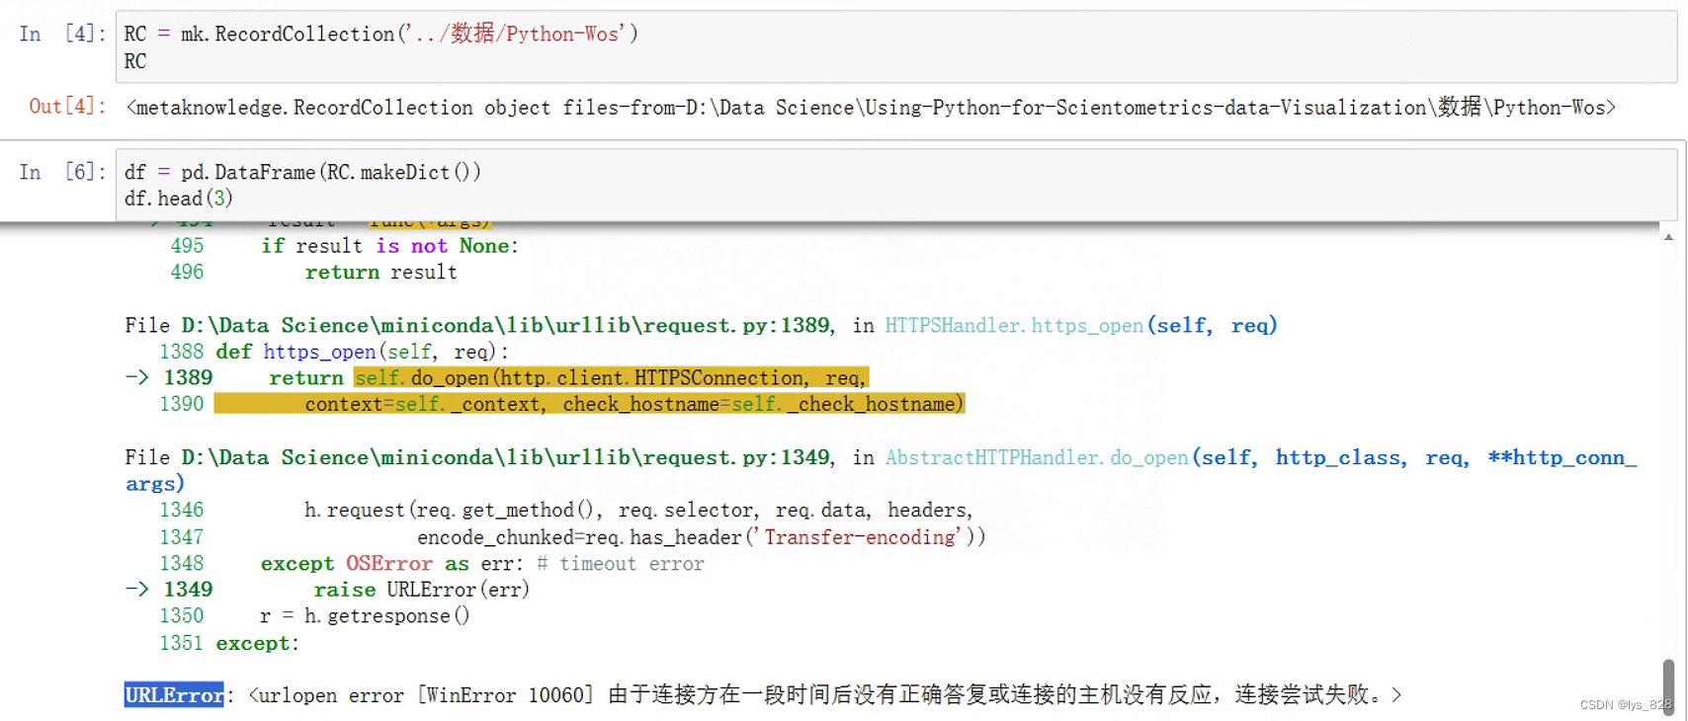This screenshot has width=1688, height=721.
Task: Click 'h.request(req.get_method()' line 1346
Action: [x=638, y=511]
